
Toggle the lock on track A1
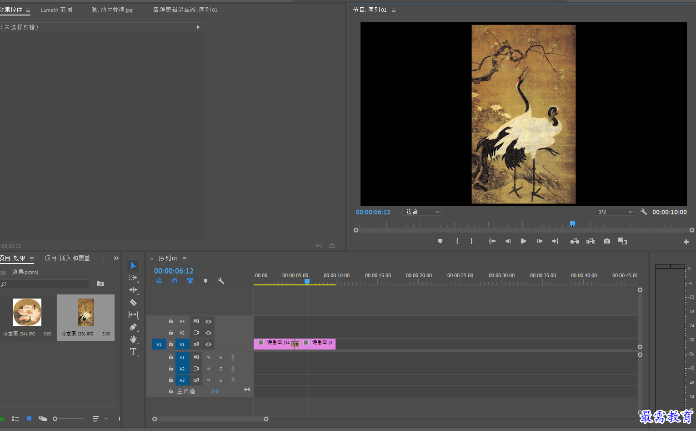[x=171, y=357]
